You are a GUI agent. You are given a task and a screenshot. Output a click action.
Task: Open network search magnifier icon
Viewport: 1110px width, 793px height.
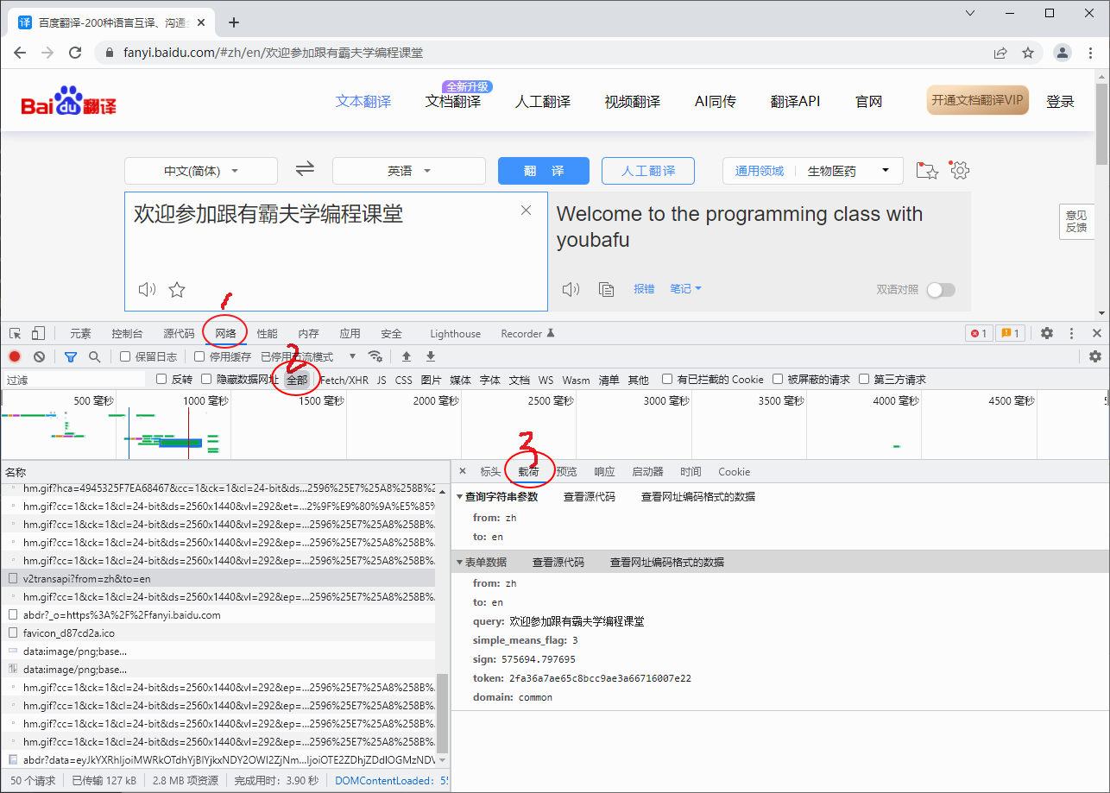[x=94, y=356]
